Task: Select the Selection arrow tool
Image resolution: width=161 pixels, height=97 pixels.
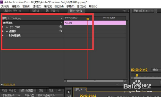Action: pyautogui.click(x=69, y=92)
